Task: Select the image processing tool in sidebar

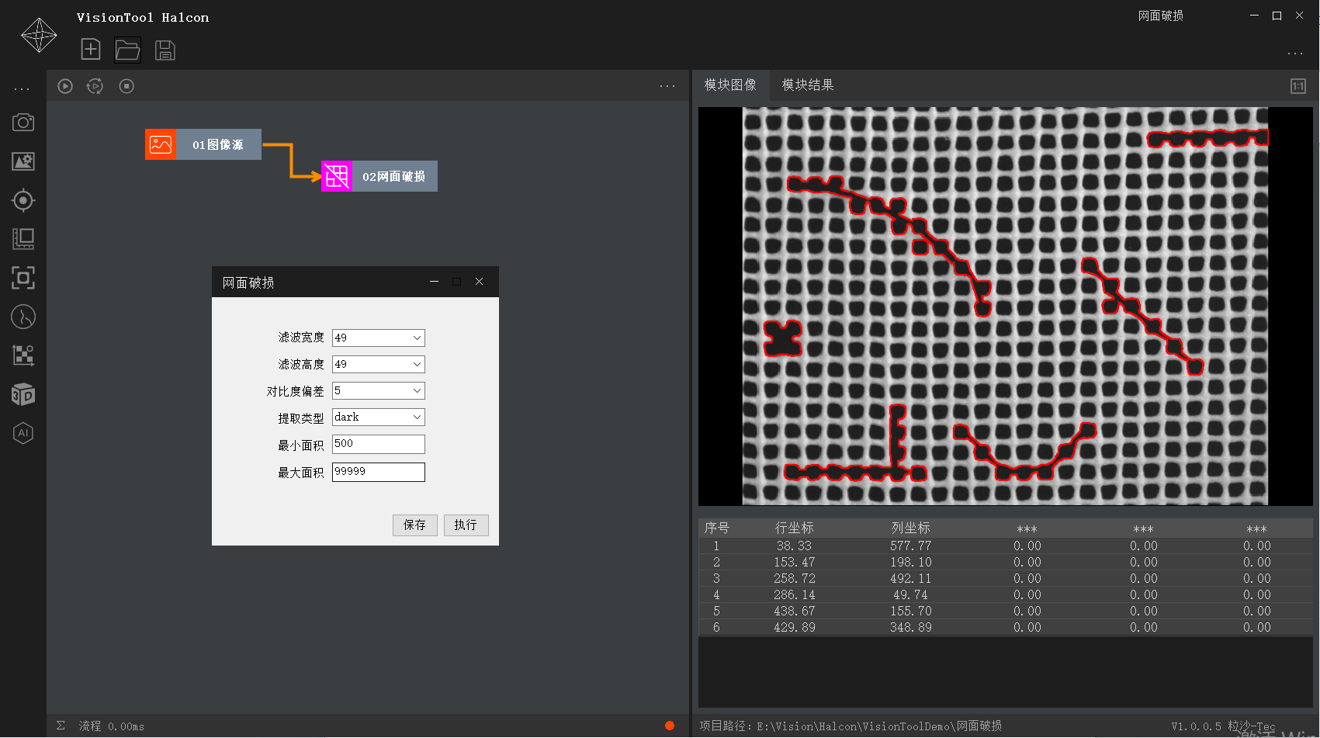Action: tap(23, 161)
